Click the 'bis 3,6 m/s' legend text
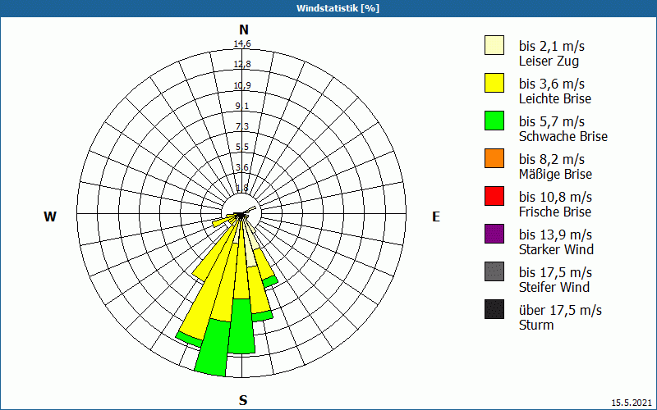 [551, 84]
